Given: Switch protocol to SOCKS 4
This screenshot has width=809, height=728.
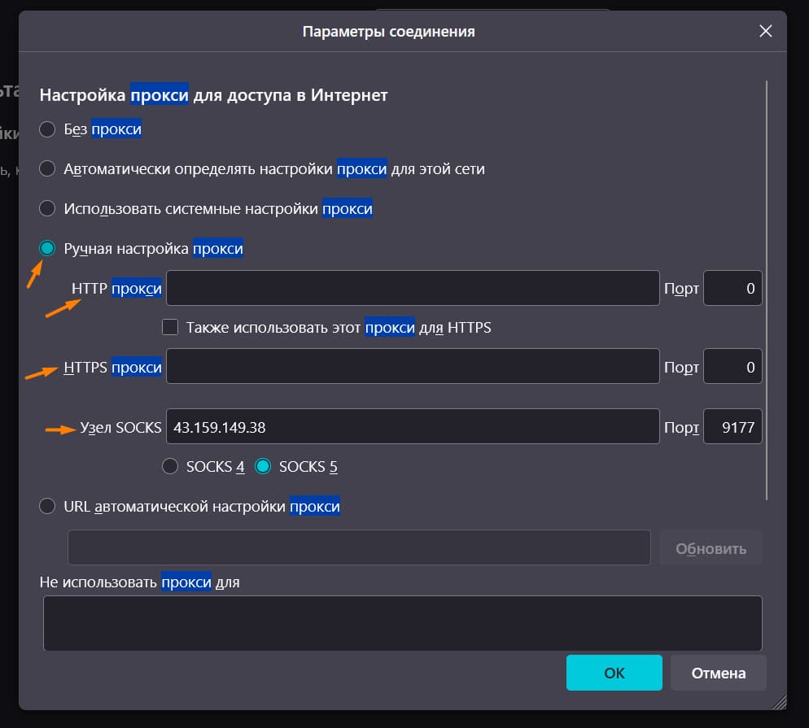Looking at the screenshot, I should tap(171, 466).
